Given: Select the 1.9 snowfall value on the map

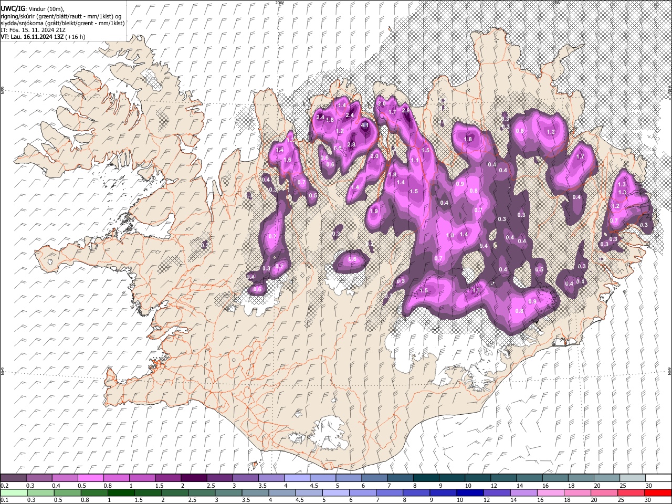Looking at the screenshot, I should tap(374, 211).
